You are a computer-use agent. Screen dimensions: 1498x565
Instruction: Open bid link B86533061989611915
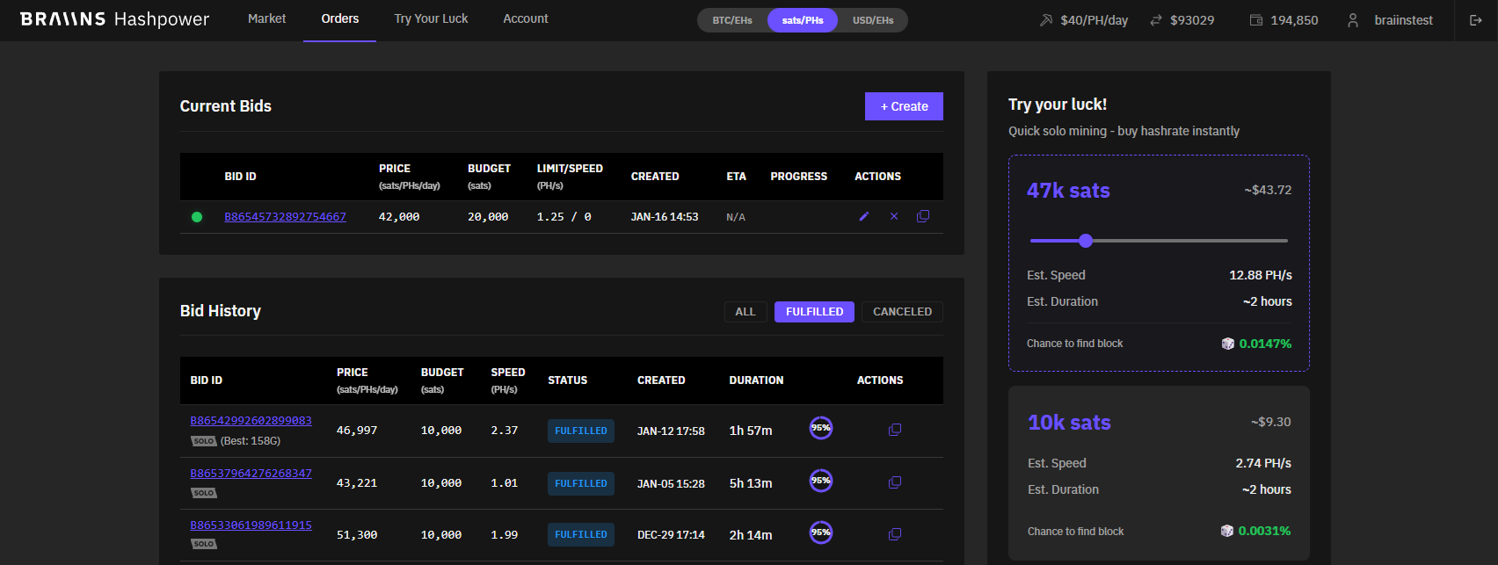(251, 525)
